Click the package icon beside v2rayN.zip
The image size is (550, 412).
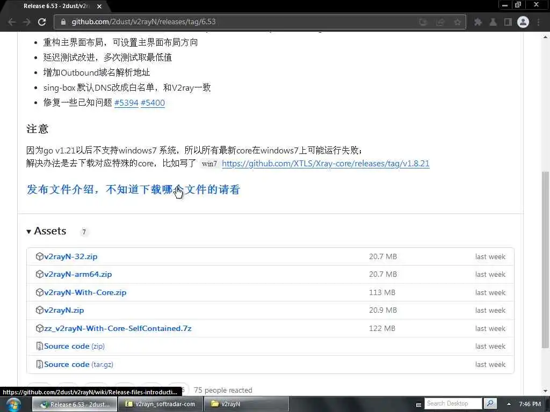pyautogui.click(x=39, y=310)
